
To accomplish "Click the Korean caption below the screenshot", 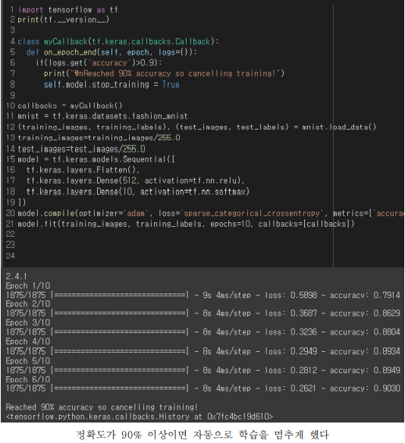I will click(202, 435).
